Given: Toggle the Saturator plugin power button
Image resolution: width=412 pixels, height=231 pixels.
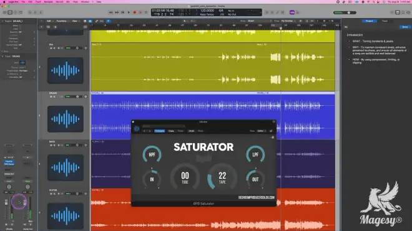Looking at the screenshot, I should click(137, 128).
